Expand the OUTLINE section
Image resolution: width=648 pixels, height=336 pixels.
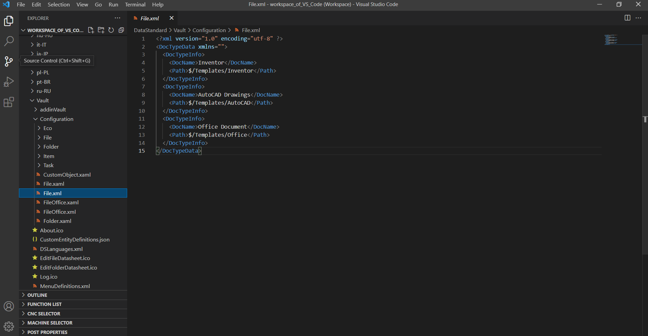click(37, 295)
